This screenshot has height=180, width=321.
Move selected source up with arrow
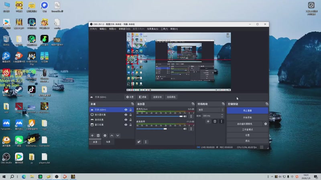[112, 136]
